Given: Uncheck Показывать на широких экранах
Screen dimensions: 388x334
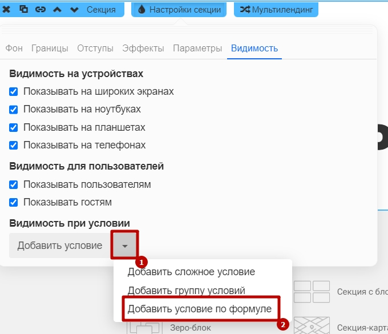Looking at the screenshot, I should [x=13, y=91].
